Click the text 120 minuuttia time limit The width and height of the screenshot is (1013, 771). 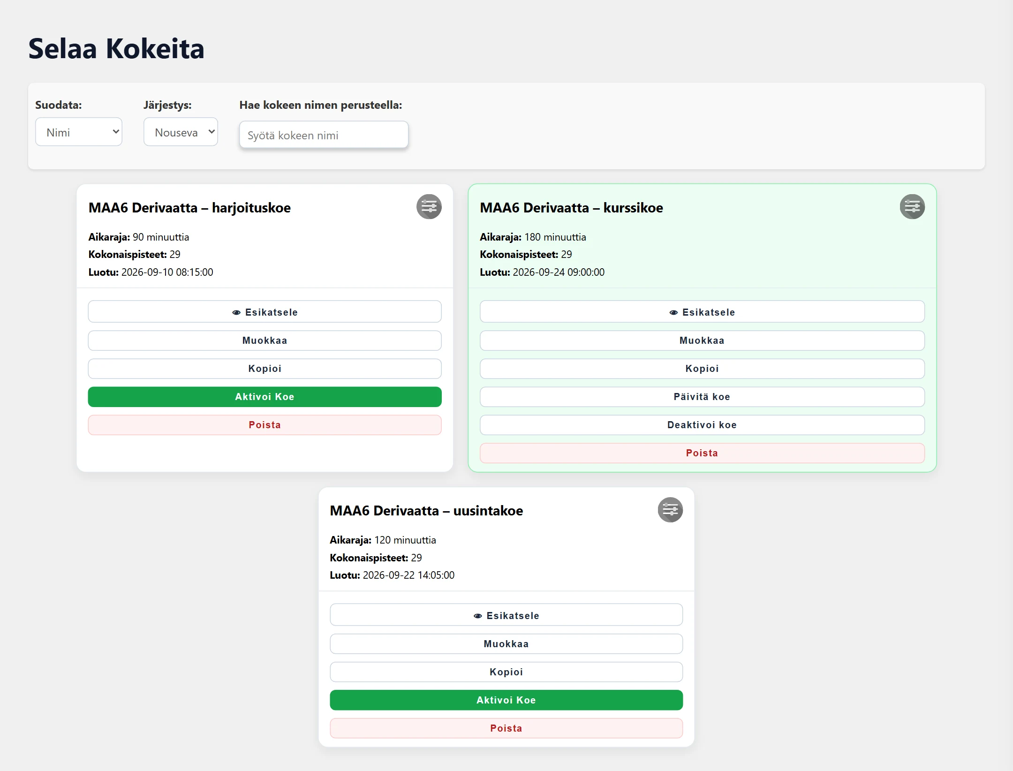pyautogui.click(x=405, y=540)
